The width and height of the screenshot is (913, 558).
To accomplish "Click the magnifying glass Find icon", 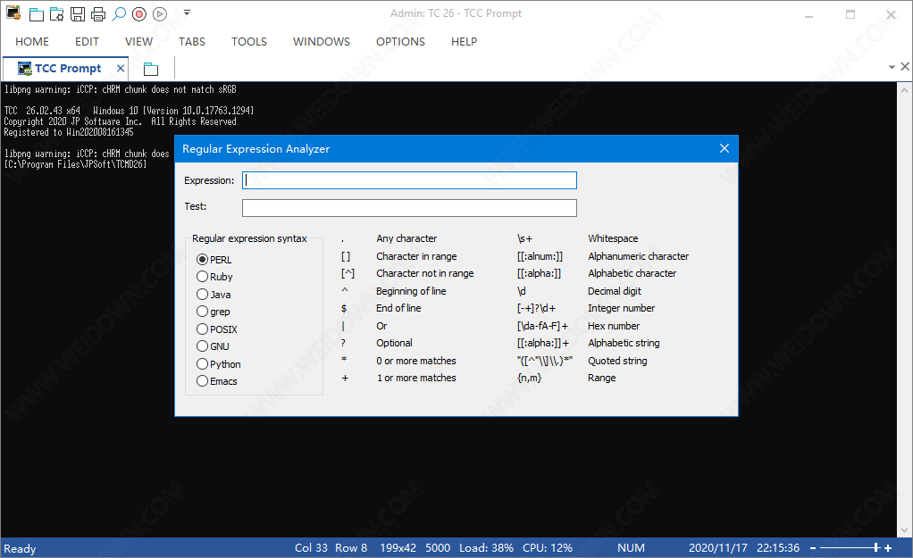I will click(119, 13).
